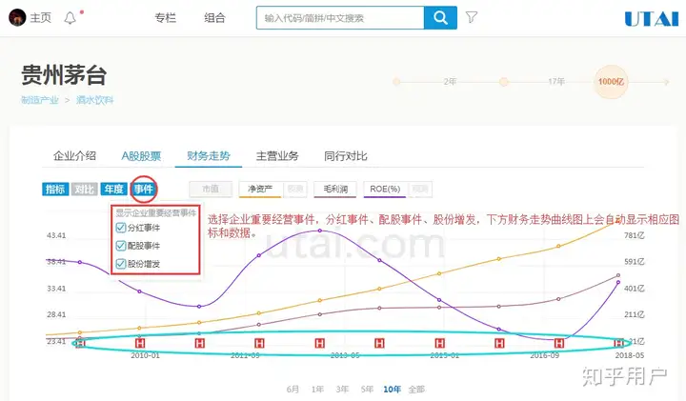The height and width of the screenshot is (401, 686).
Task: Follow the 酒水饮料 breadcrumb link
Action: [95, 100]
